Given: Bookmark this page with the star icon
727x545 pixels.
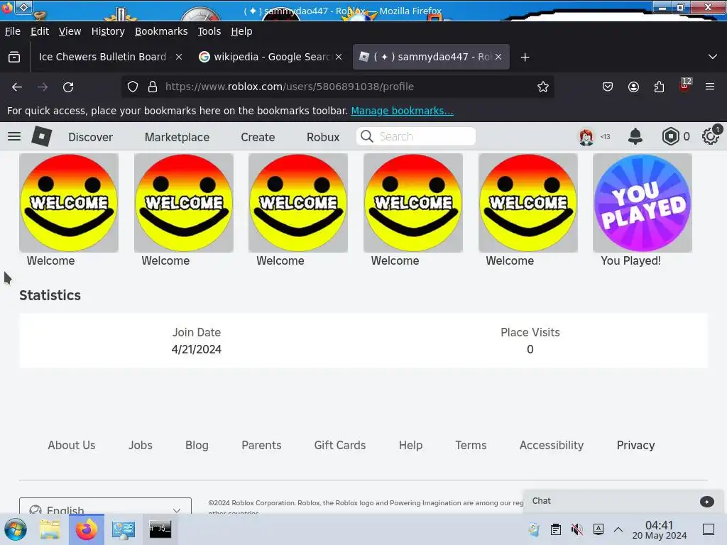Looking at the screenshot, I should point(543,87).
